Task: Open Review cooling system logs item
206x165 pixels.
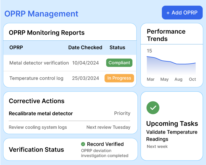Action: (x=38, y=127)
